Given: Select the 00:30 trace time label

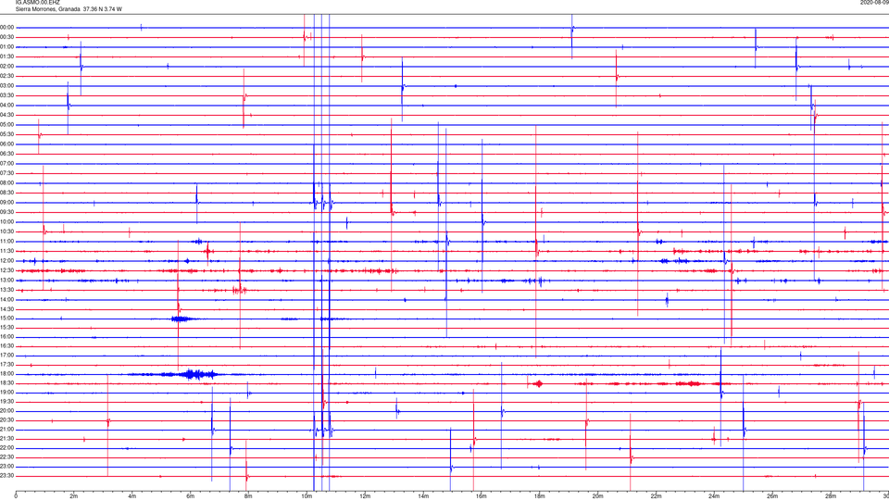Looking at the screenshot, I should (7, 37).
